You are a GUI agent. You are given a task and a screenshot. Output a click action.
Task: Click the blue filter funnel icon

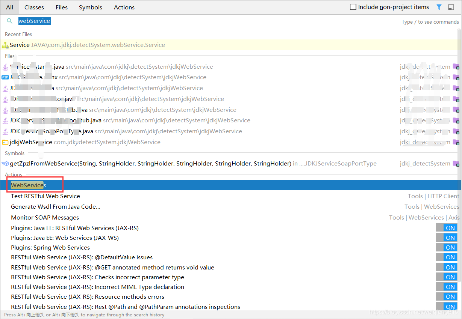(x=439, y=7)
